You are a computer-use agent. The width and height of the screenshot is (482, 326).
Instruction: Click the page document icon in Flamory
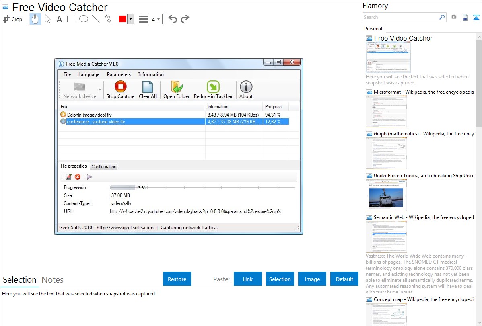[465, 17]
